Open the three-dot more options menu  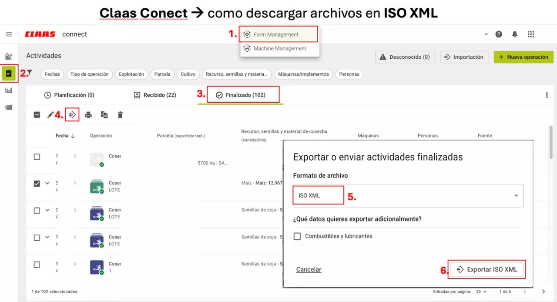pos(547,95)
